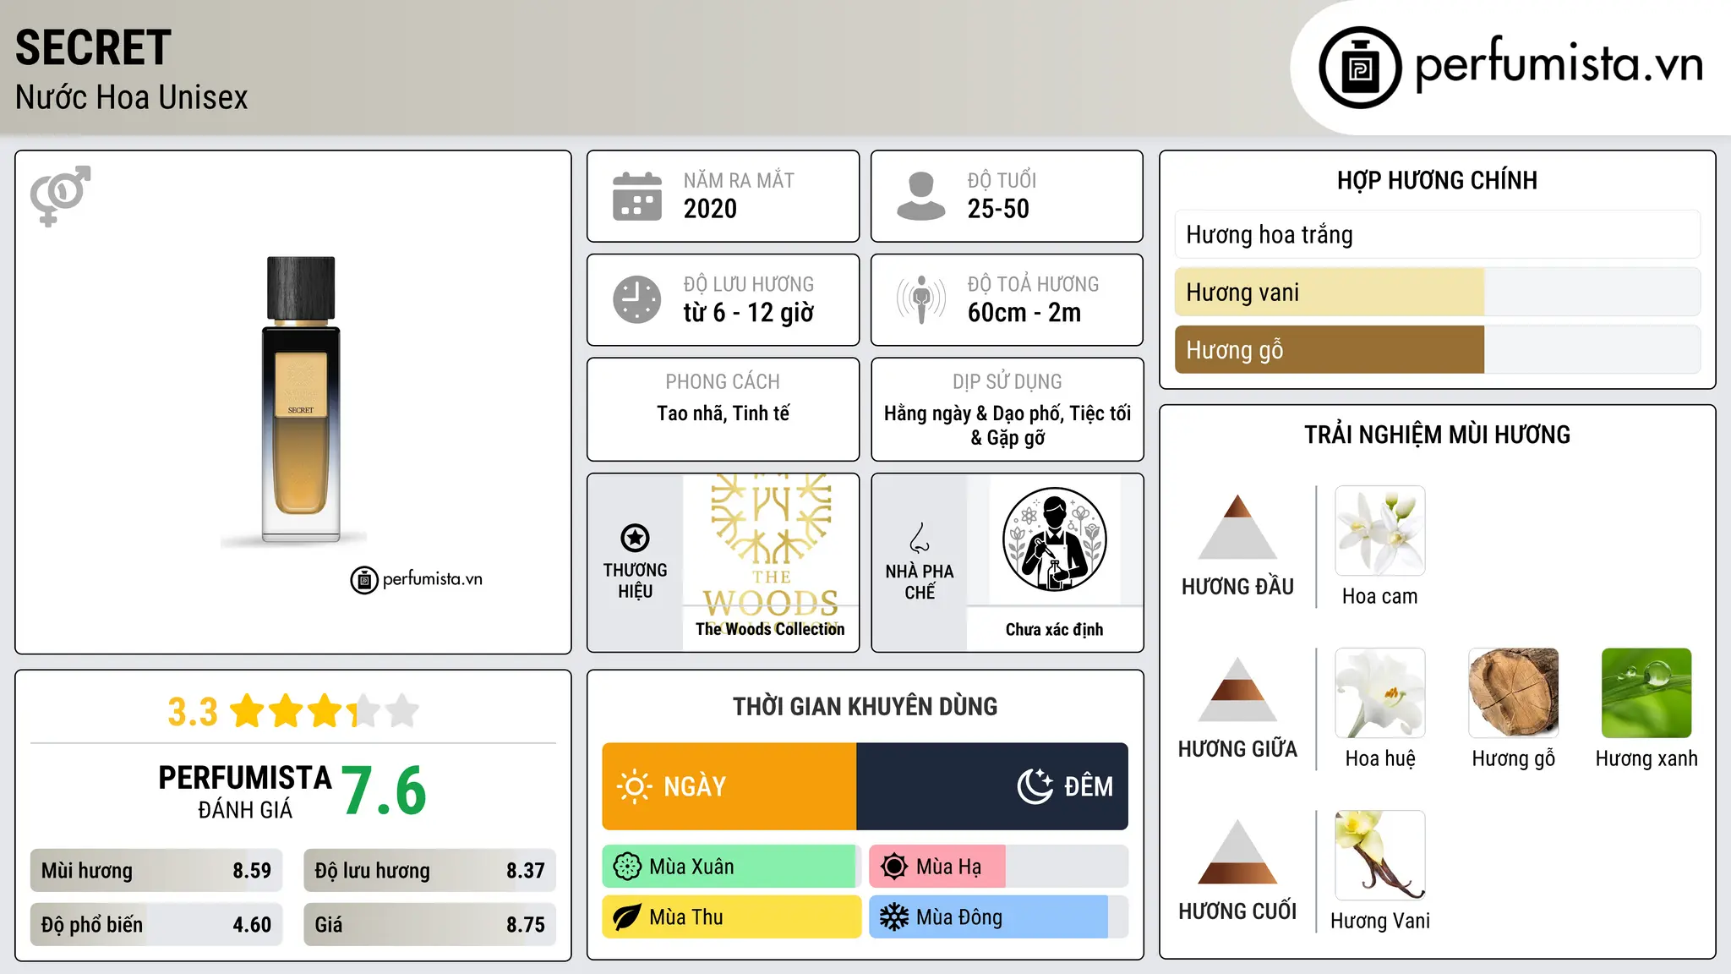Select the Hoa huệ note thumbnail
1731x974 pixels.
point(1380,693)
